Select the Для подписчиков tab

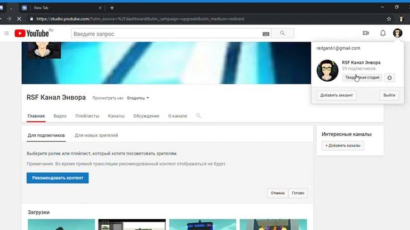click(46, 135)
